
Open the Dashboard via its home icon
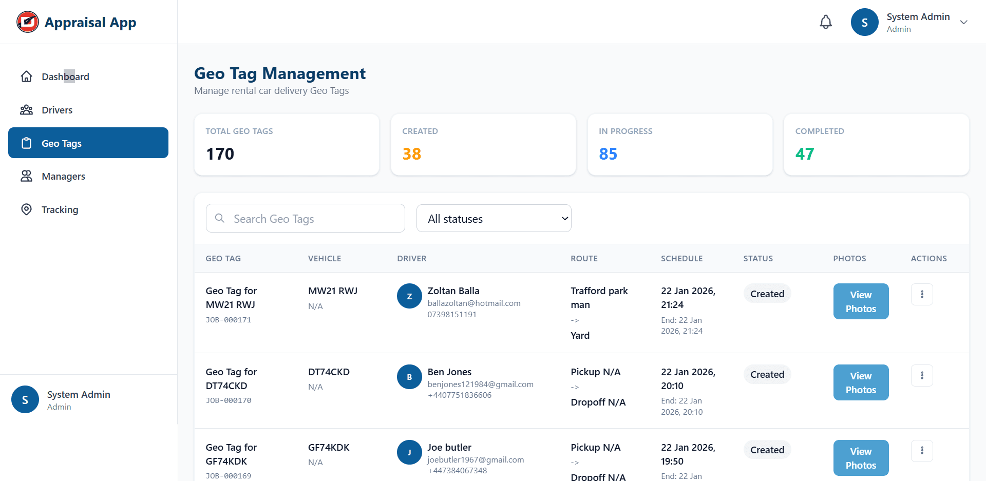pyautogui.click(x=26, y=76)
